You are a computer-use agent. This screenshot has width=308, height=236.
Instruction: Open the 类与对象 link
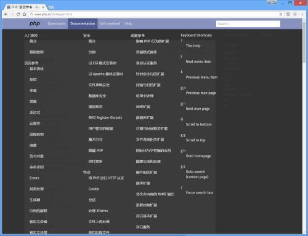point(36,156)
